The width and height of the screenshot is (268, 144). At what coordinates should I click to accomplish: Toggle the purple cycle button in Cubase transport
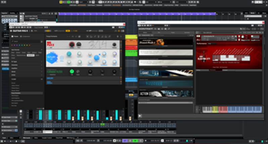point(125,141)
